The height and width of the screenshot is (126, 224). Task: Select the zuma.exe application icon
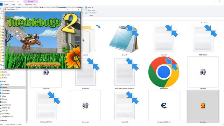203,106
